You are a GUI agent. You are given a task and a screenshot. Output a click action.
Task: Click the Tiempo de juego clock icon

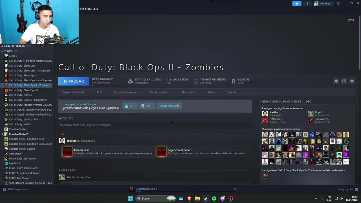[196, 81]
